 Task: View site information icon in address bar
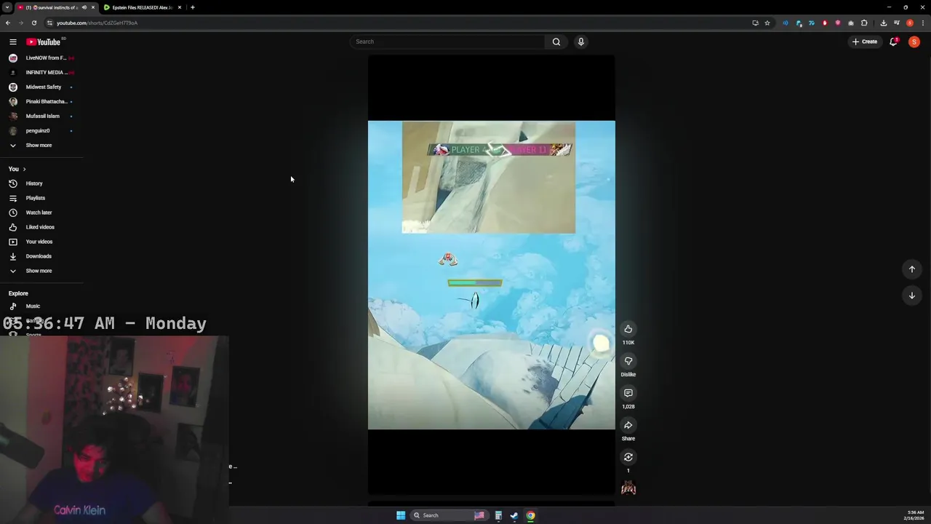point(49,23)
